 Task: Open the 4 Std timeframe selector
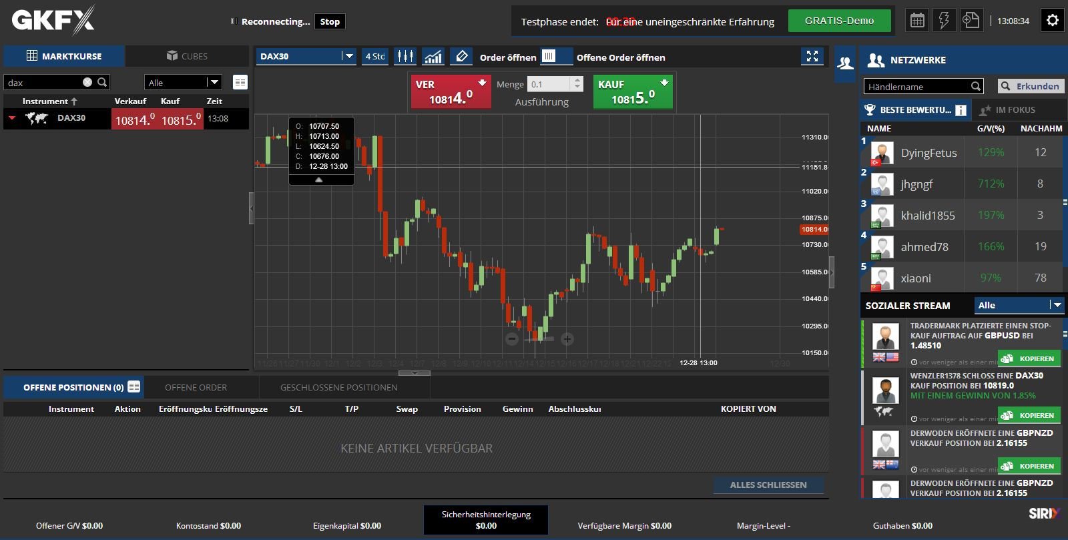(x=375, y=56)
